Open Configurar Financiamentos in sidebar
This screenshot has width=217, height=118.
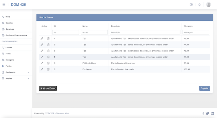click(x=16, y=35)
